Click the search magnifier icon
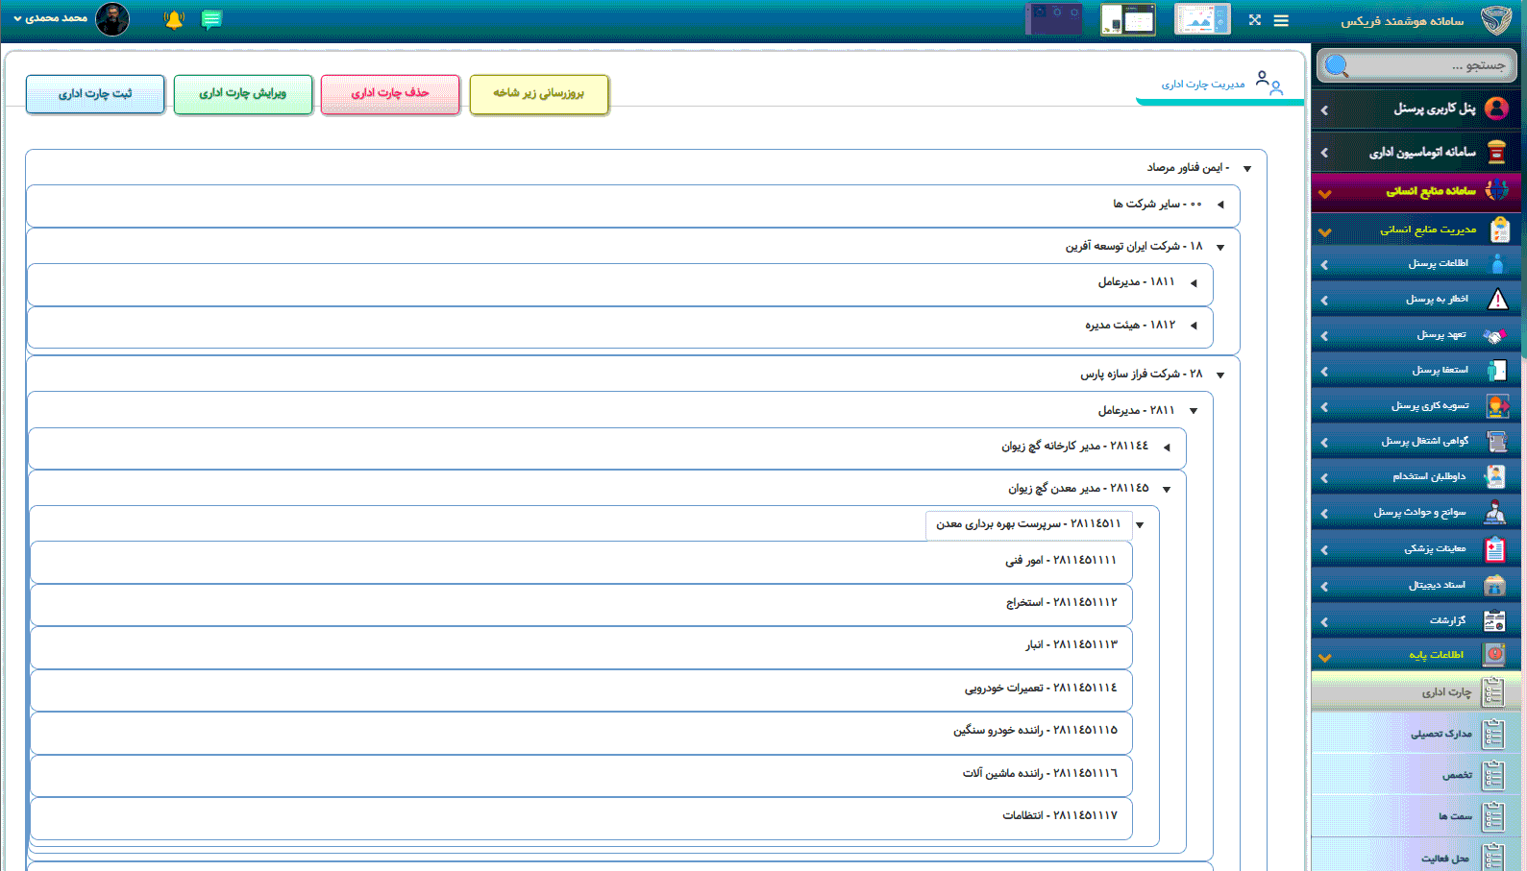 pyautogui.click(x=1337, y=65)
